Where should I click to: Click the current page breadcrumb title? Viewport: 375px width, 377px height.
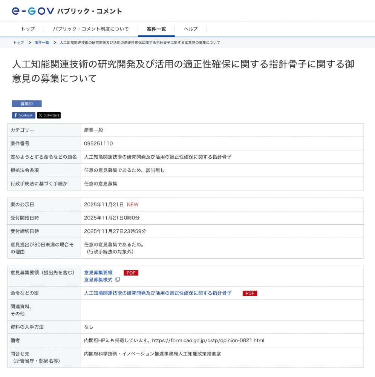click(139, 43)
